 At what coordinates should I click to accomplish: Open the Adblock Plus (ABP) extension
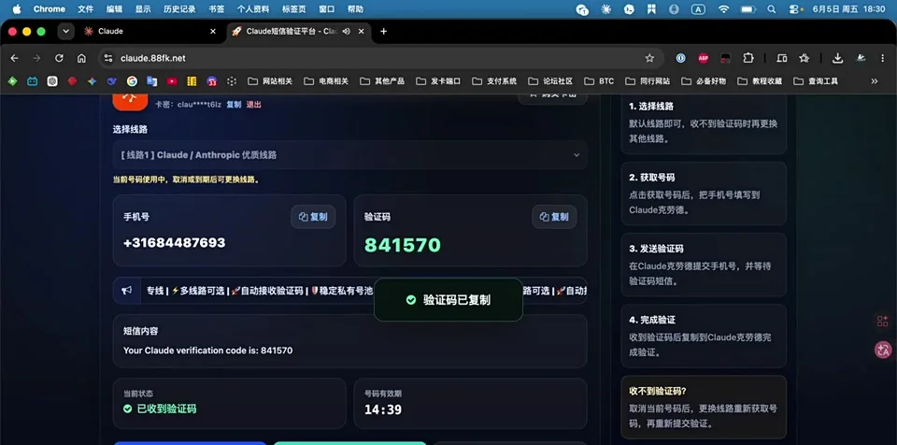703,58
